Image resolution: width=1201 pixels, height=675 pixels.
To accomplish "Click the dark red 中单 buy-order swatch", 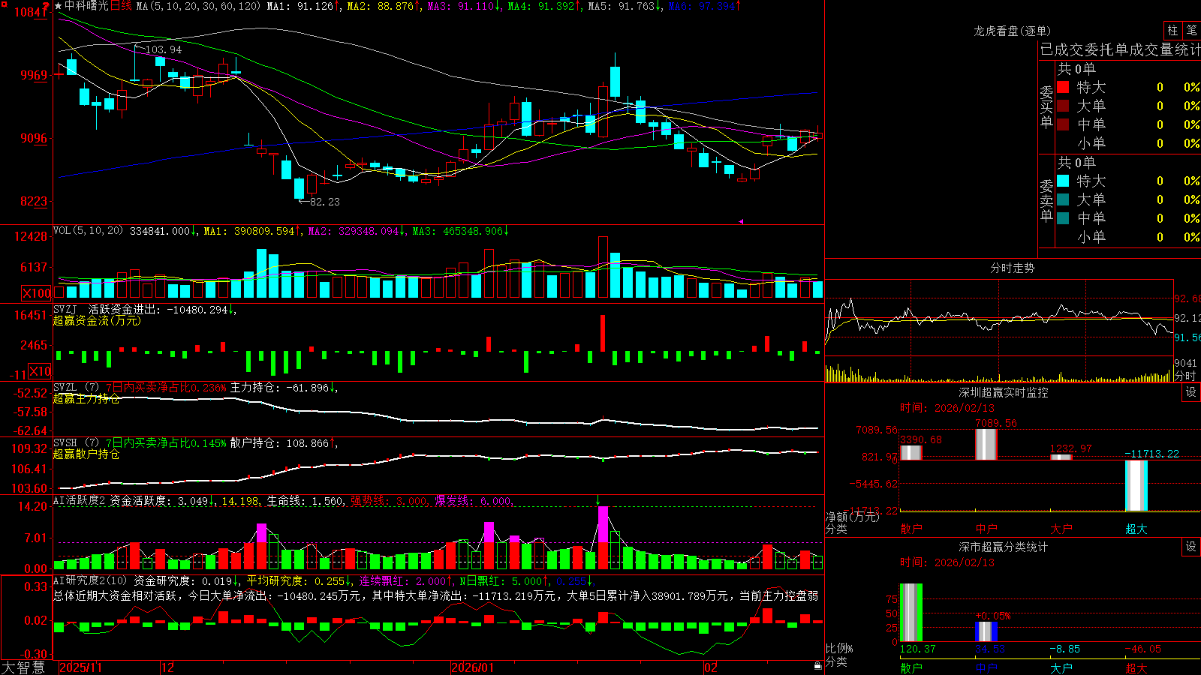I will (x=1063, y=124).
